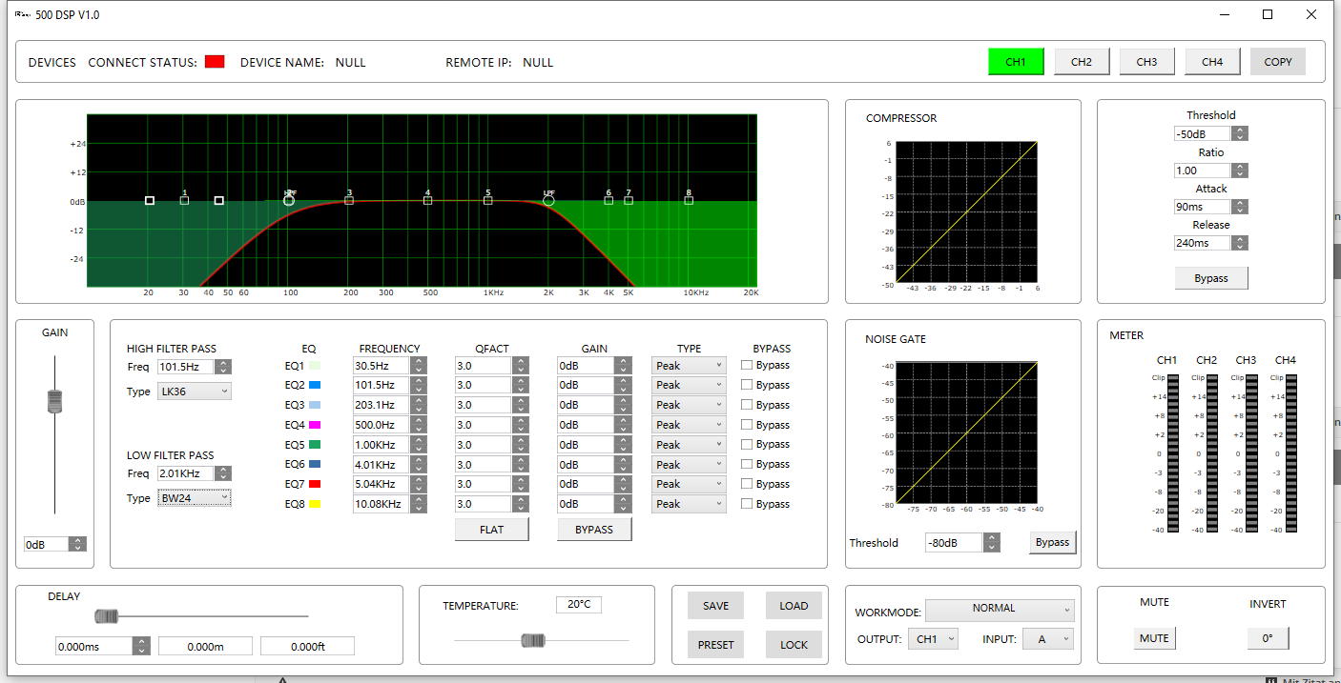Switch to channel CH2

1082,62
